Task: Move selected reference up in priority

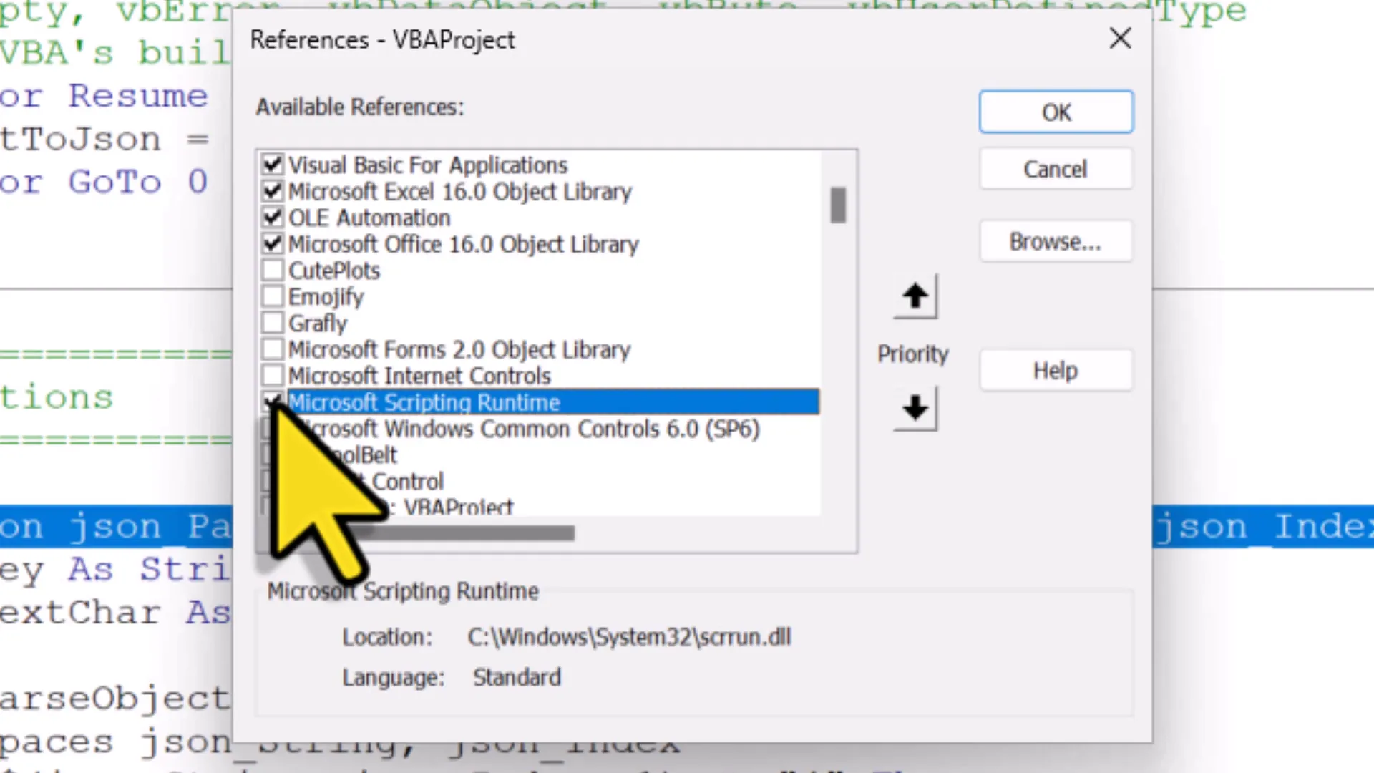Action: point(915,296)
